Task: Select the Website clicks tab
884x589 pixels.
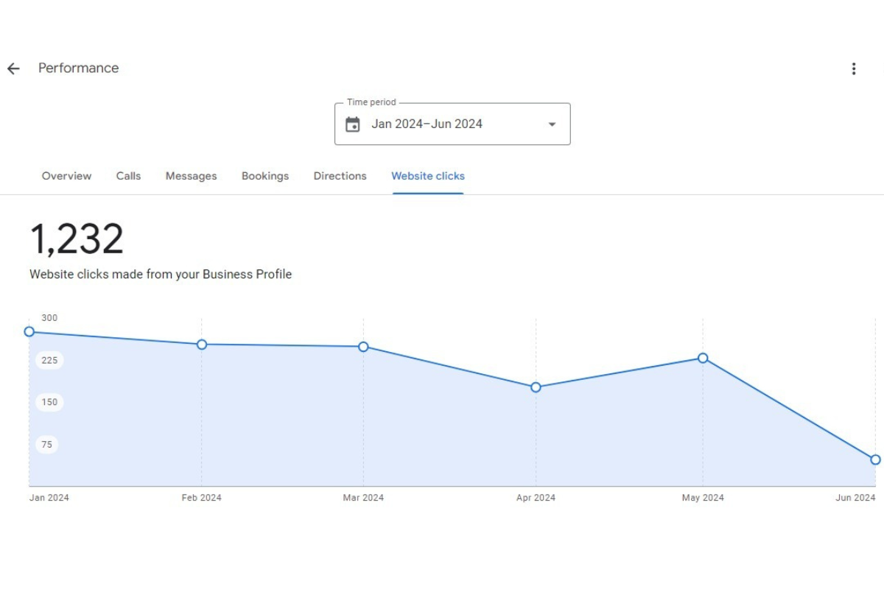Action: (x=428, y=176)
